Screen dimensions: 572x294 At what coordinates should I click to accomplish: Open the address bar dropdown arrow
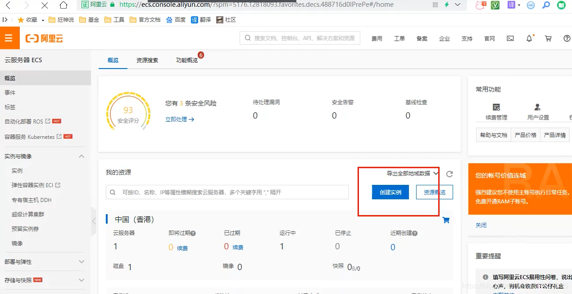tap(458, 5)
